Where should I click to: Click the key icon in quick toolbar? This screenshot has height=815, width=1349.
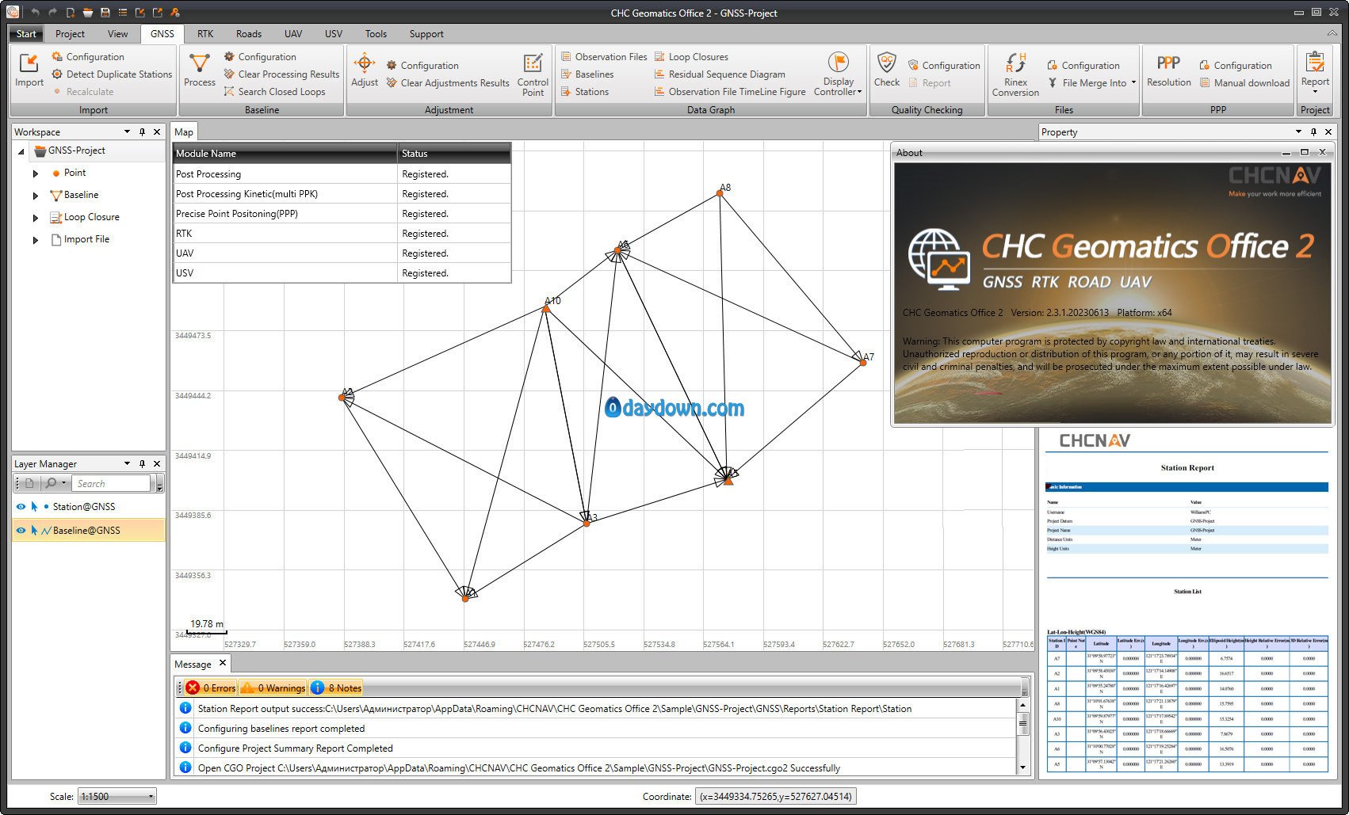pyautogui.click(x=174, y=13)
